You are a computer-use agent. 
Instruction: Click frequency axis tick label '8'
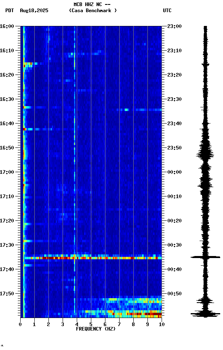(133, 324)
